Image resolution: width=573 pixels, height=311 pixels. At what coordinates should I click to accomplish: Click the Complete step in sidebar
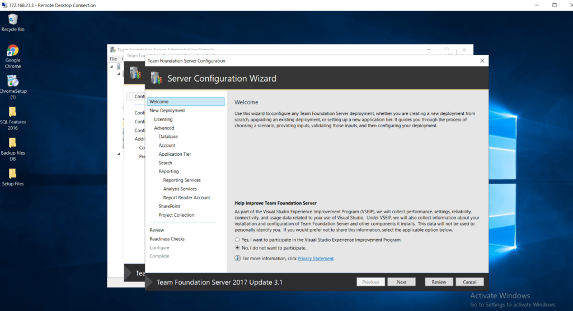pyautogui.click(x=159, y=256)
